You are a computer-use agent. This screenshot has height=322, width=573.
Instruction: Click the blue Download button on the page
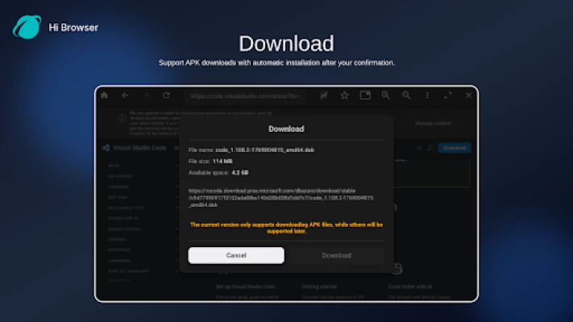pyautogui.click(x=454, y=148)
